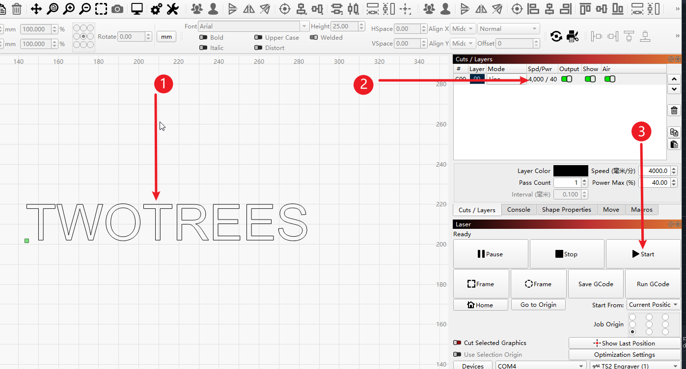The width and height of the screenshot is (686, 369).
Task: Open the Shape Properties tab
Action: point(566,210)
